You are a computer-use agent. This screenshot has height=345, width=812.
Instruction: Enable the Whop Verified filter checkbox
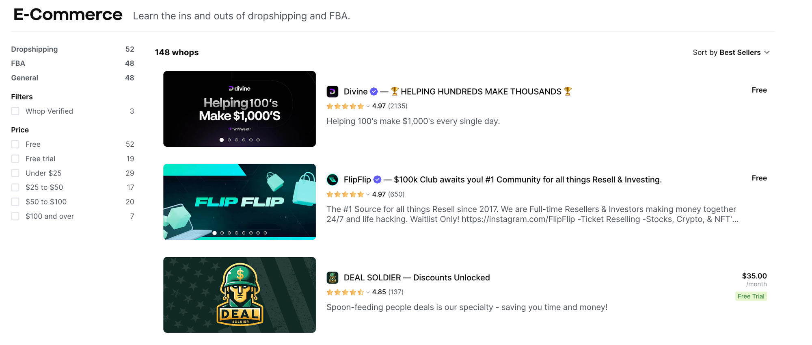tap(15, 111)
